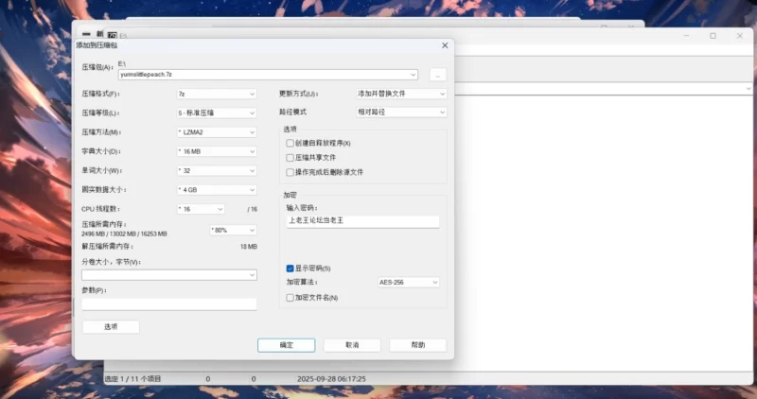Click the browse "..." button beside archive path
757x399 pixels.
click(x=436, y=74)
